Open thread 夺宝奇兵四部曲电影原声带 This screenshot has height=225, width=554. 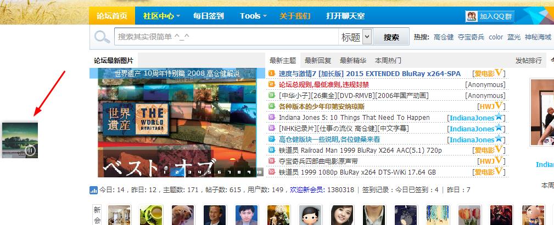[x=318, y=161]
